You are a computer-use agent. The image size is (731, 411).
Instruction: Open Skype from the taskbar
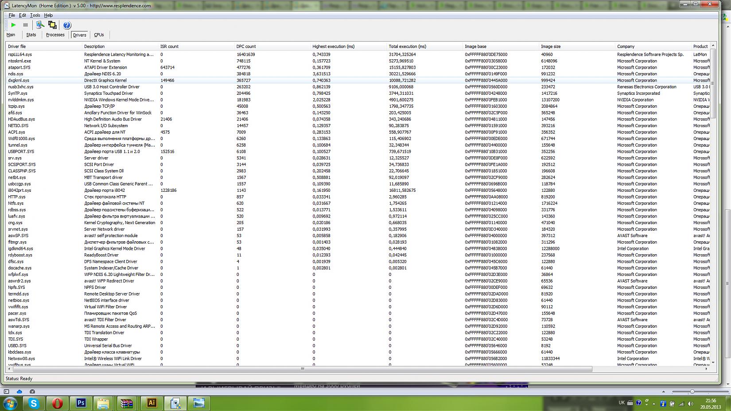[34, 403]
